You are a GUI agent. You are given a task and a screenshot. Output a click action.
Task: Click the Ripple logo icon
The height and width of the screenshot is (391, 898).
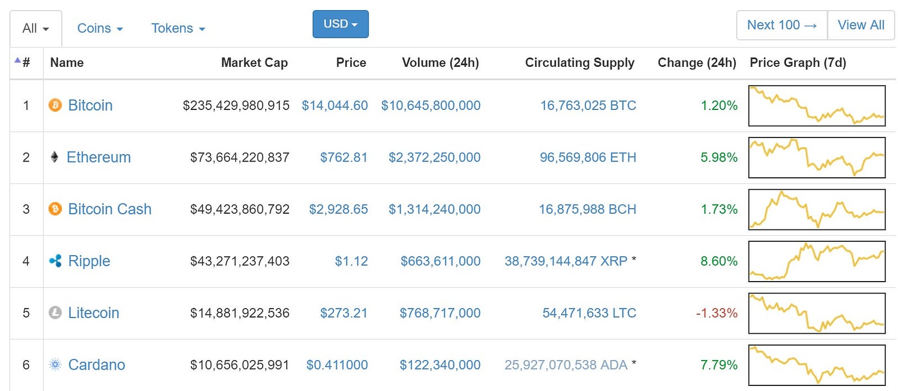(x=55, y=260)
